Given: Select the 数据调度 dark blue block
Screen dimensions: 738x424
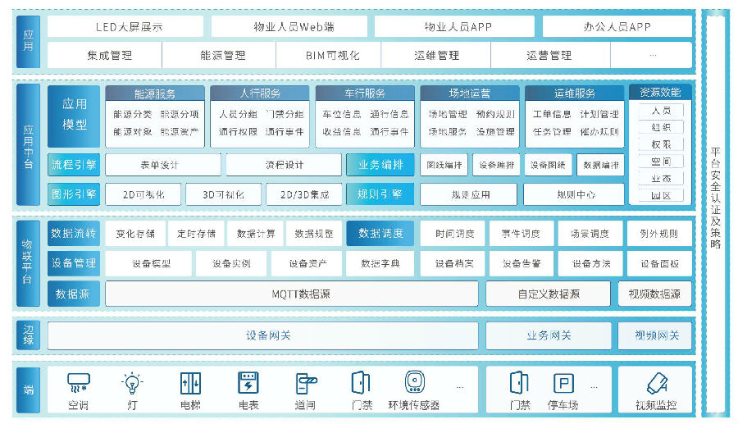Looking at the screenshot, I should (x=380, y=234).
